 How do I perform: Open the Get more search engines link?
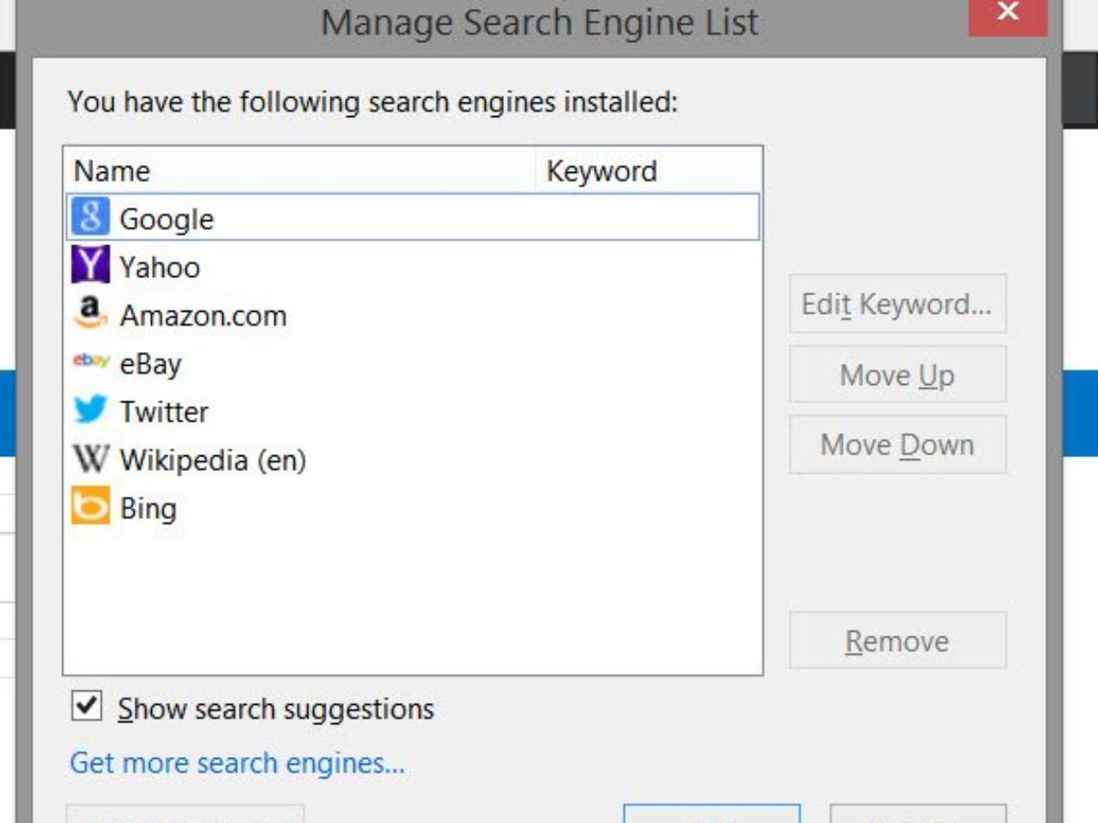237,763
